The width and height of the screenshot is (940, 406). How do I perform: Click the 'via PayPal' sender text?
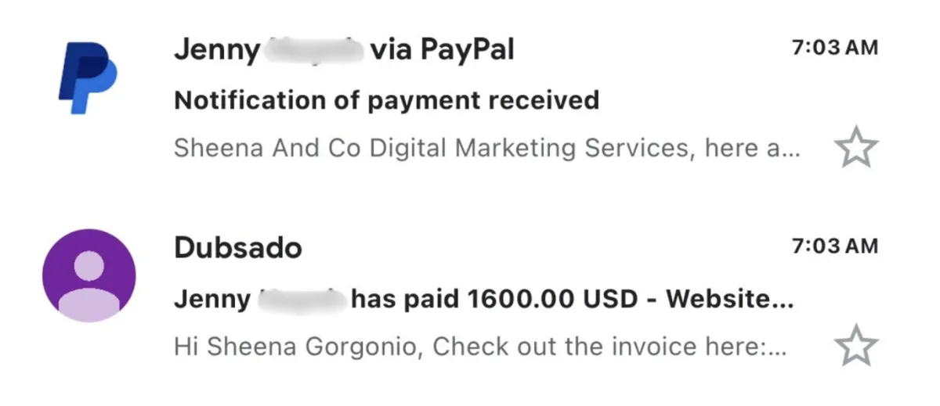tap(443, 50)
